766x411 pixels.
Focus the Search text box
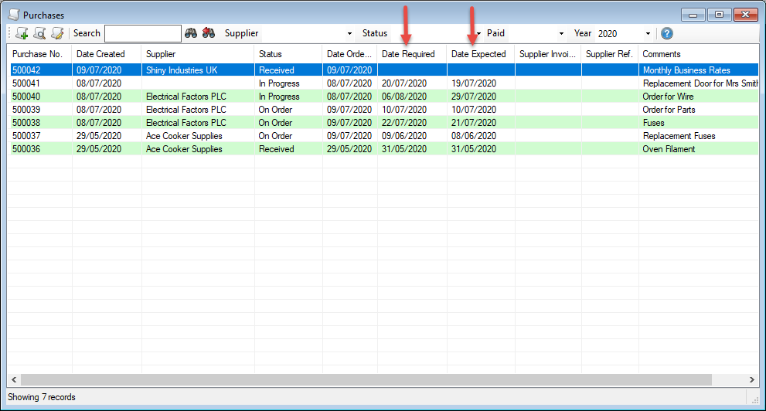(142, 33)
